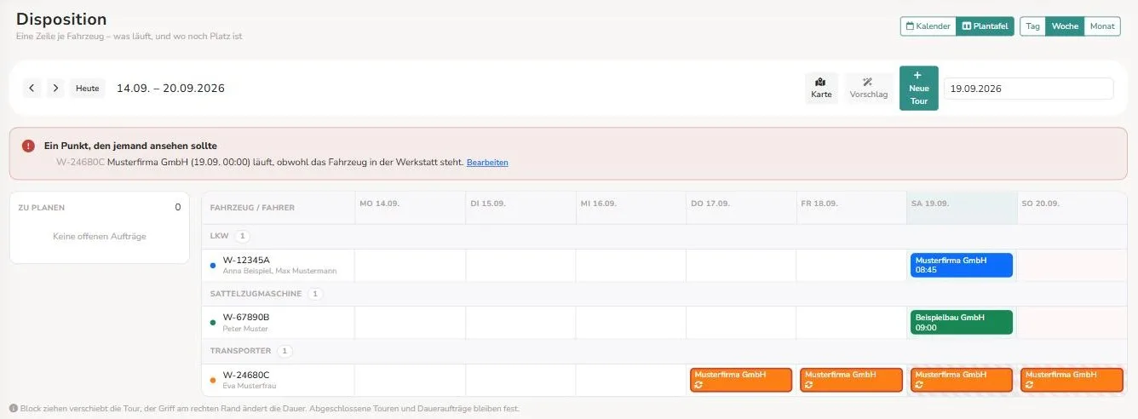Select the Tag time range
The image size is (1138, 419).
[1032, 26]
